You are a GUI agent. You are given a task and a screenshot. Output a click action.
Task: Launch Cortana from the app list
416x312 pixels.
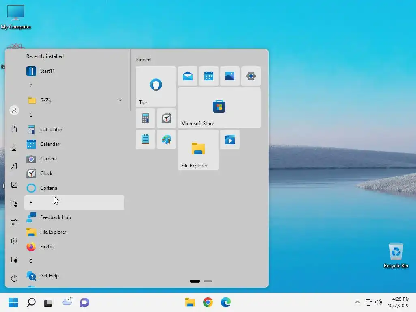74,188
